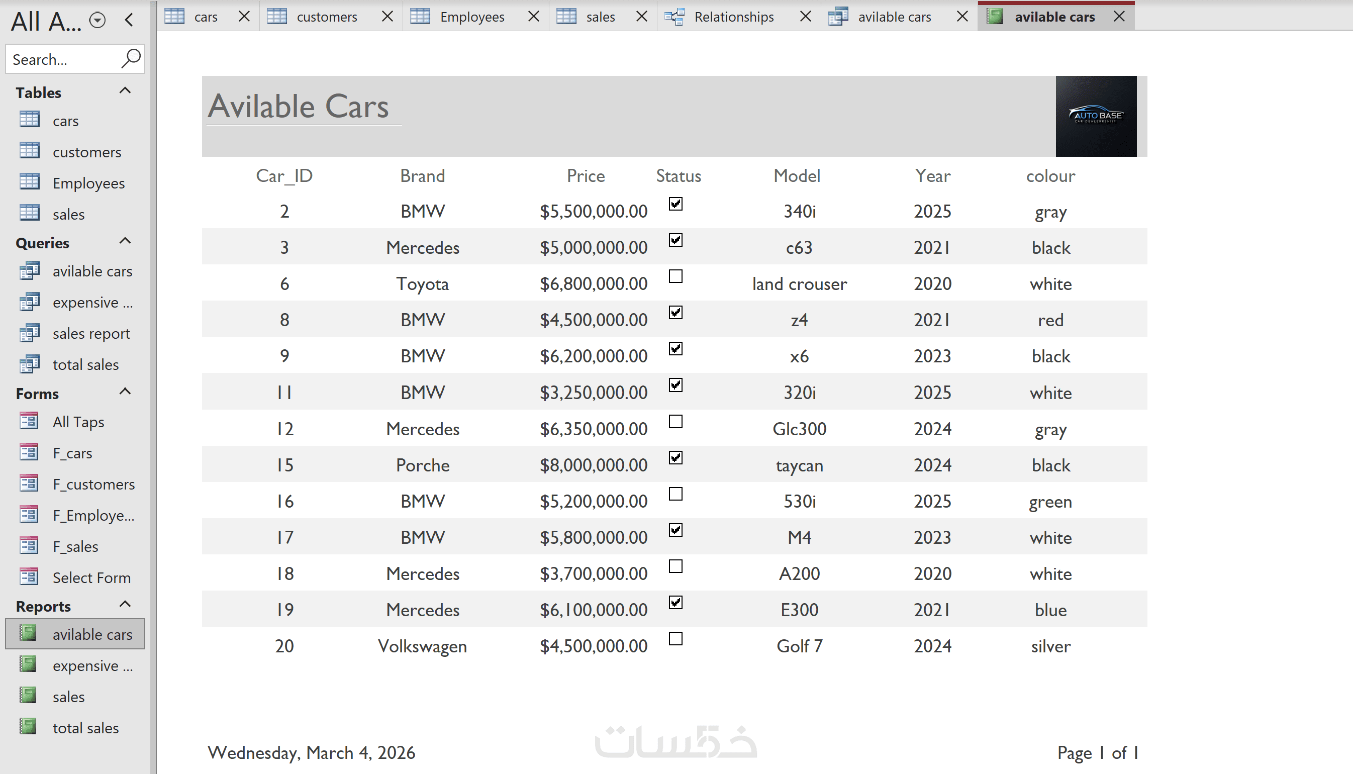Click the search magnifier icon
This screenshot has width=1353, height=774.
tap(131, 58)
